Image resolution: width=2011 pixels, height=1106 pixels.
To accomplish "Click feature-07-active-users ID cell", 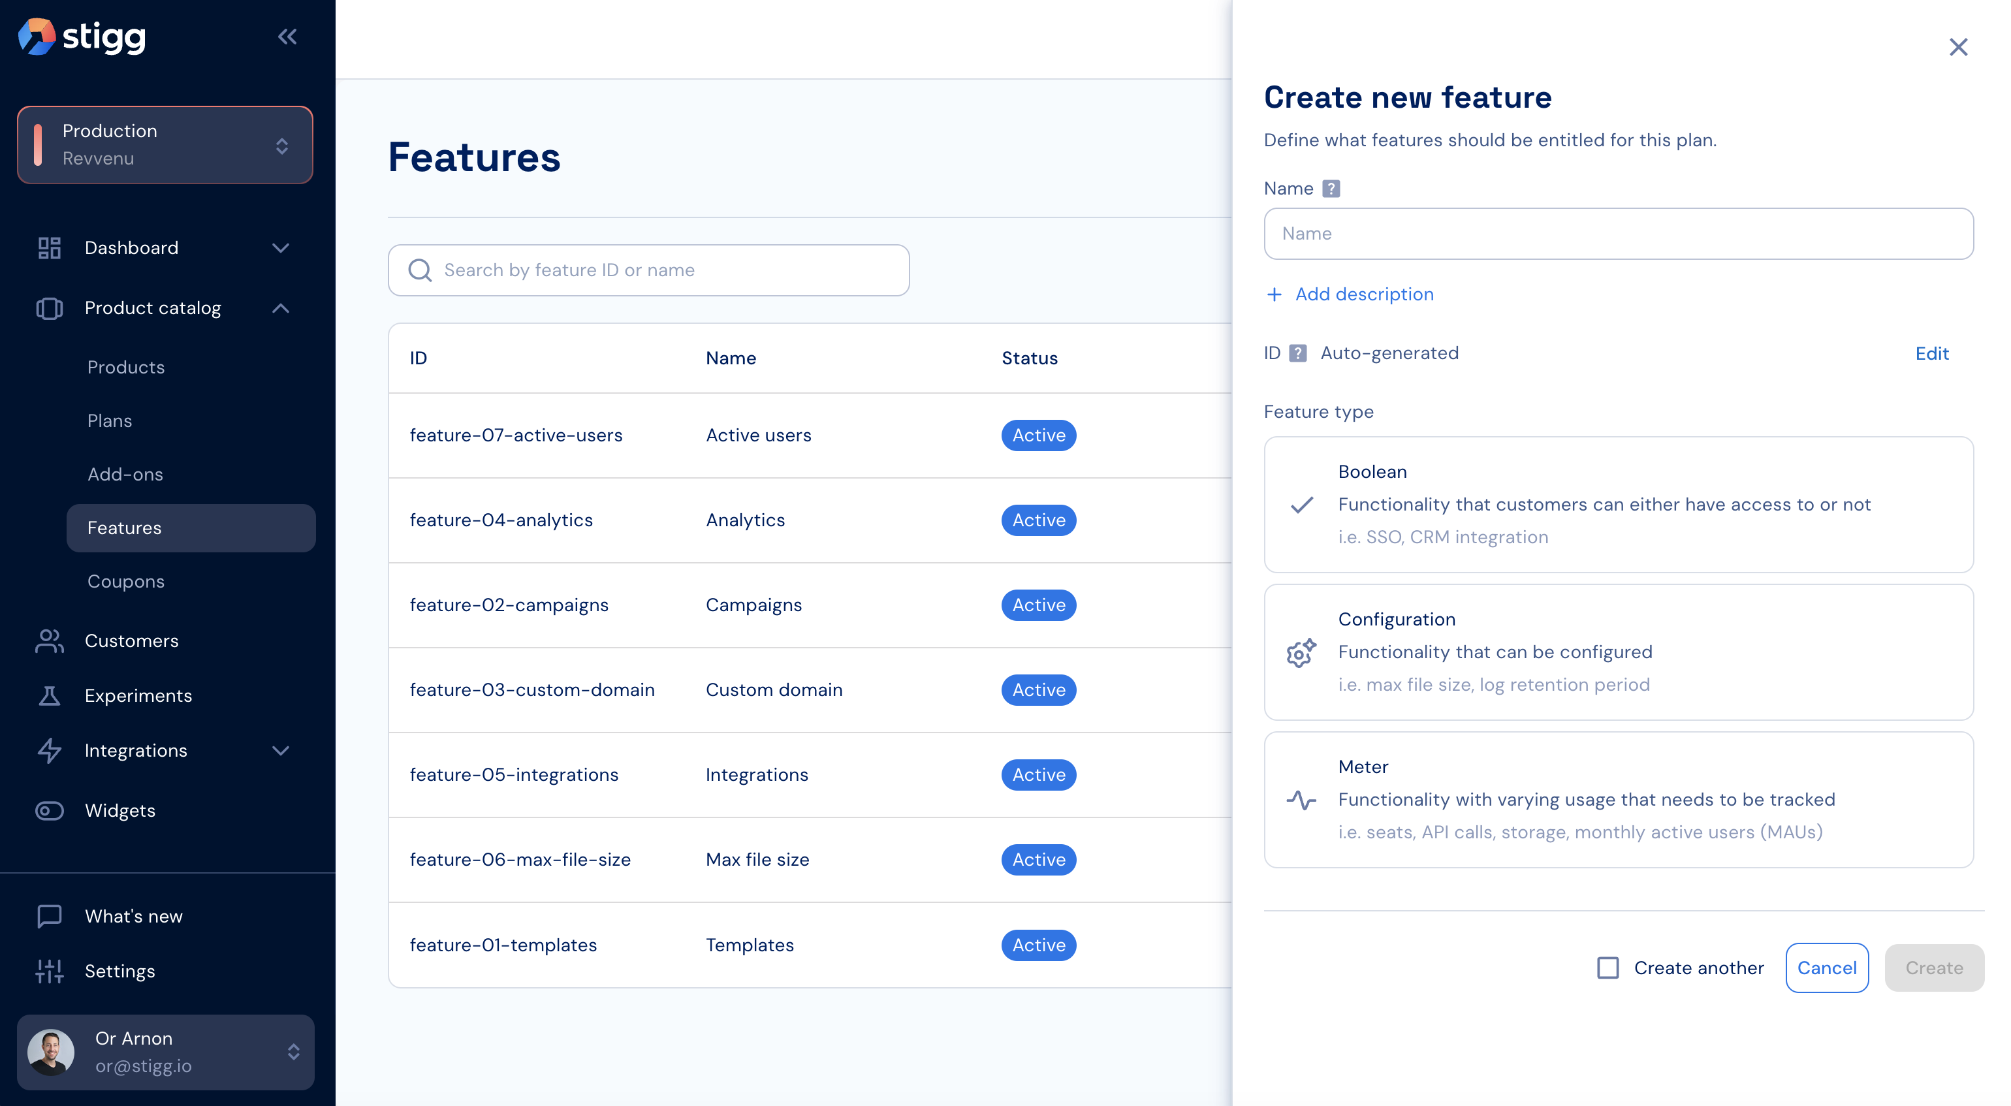I will pyautogui.click(x=516, y=435).
